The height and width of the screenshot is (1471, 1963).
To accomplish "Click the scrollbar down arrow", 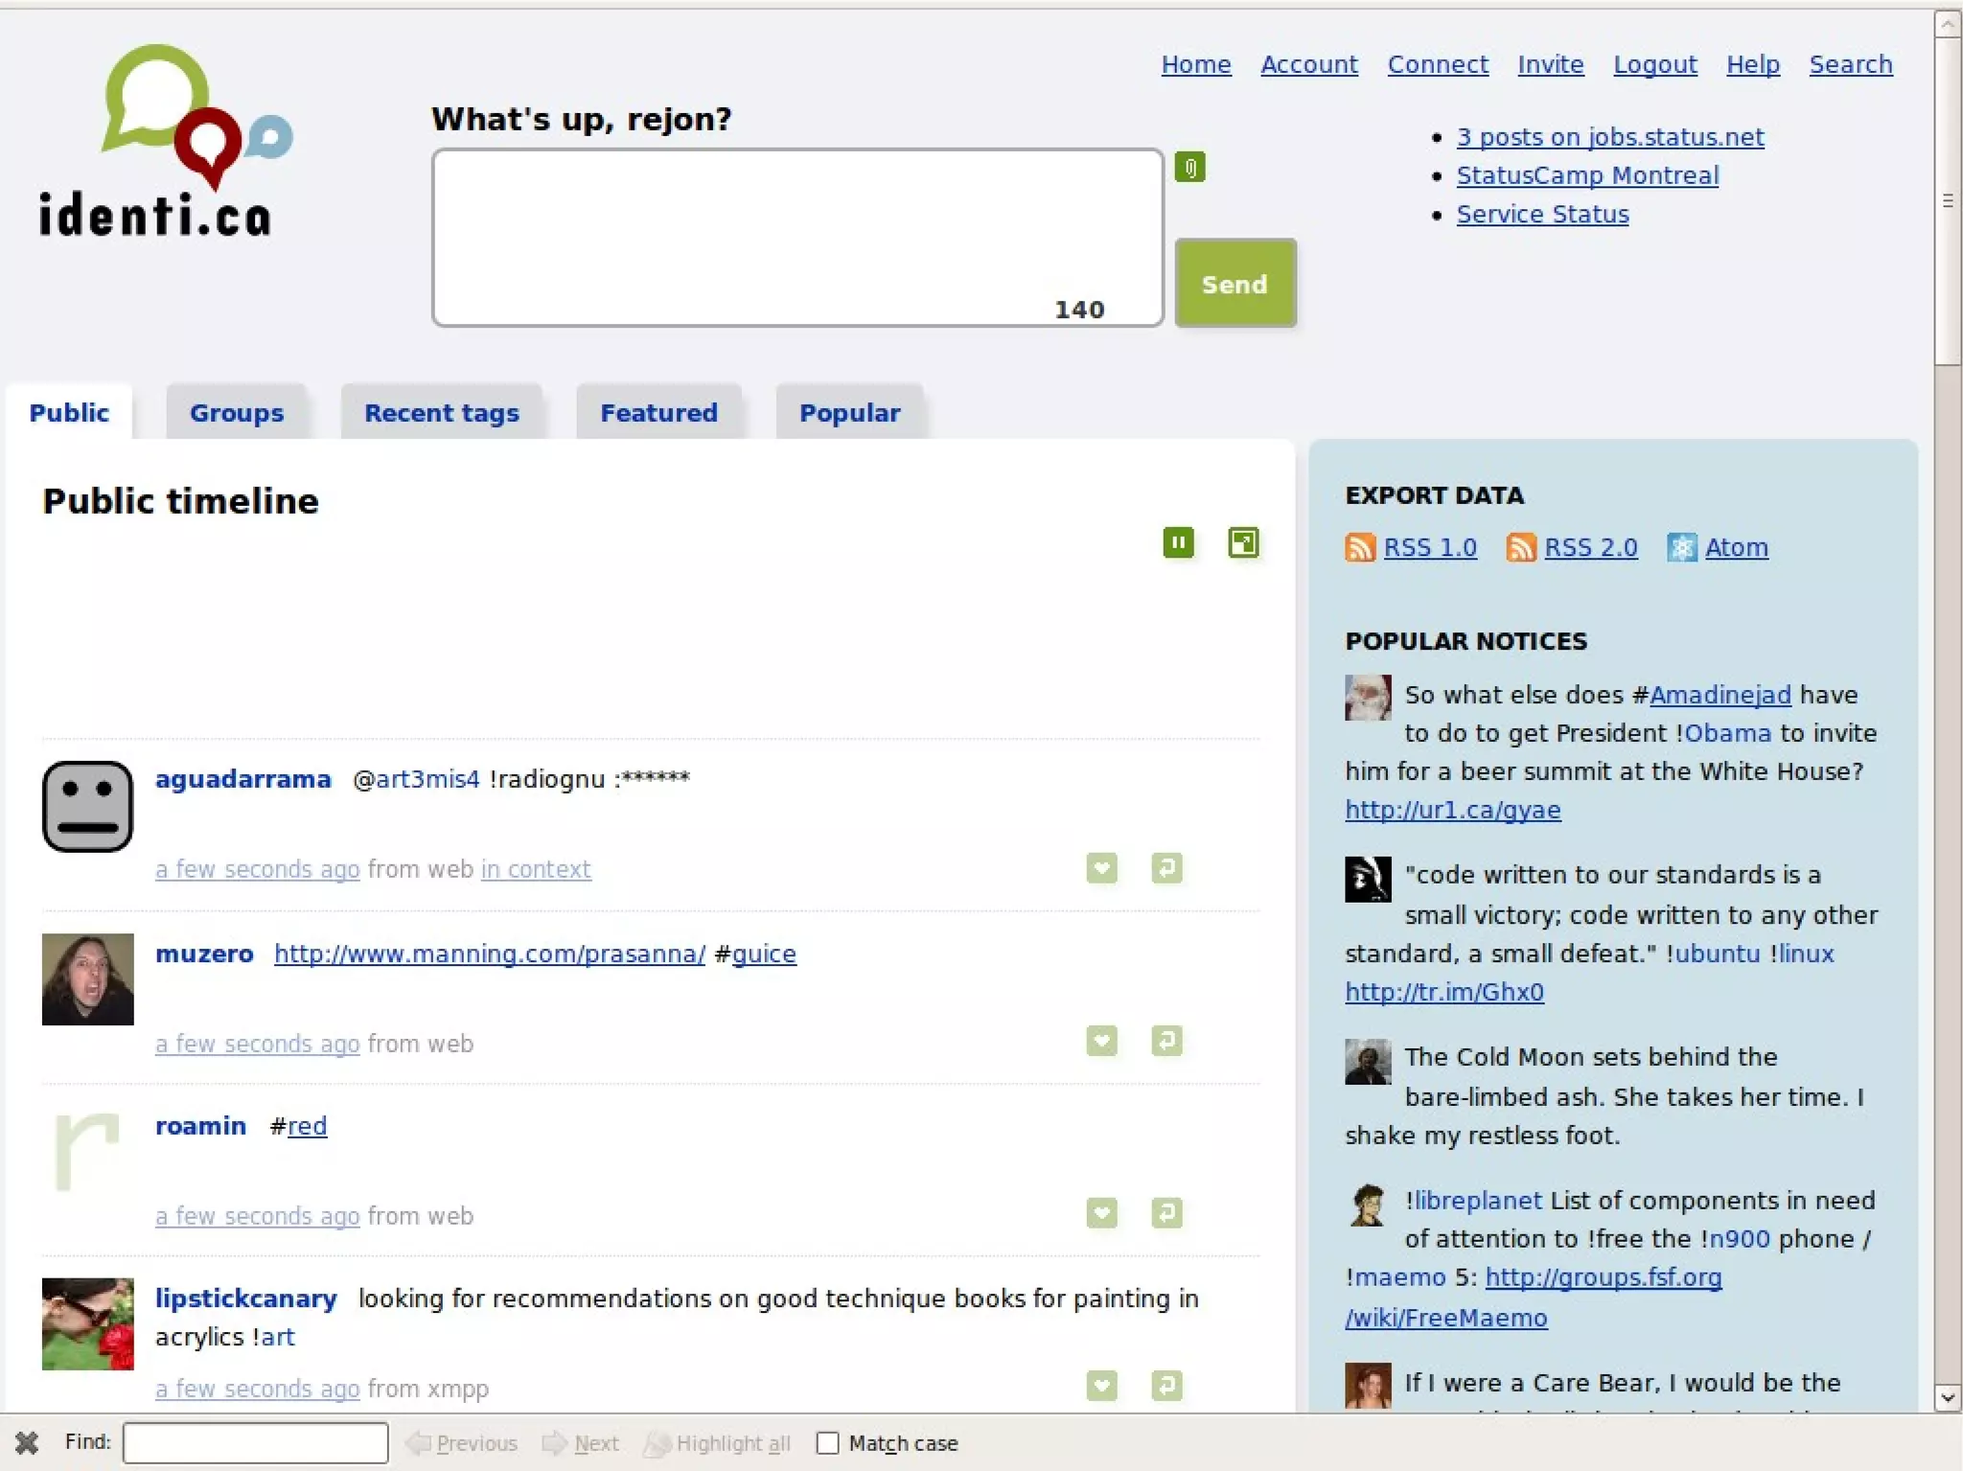I will (x=1948, y=1398).
